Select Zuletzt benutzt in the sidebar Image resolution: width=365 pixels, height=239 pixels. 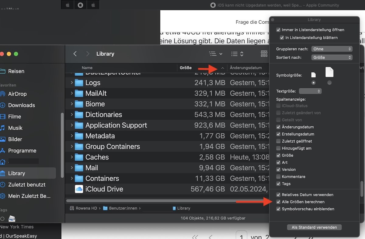point(27,185)
